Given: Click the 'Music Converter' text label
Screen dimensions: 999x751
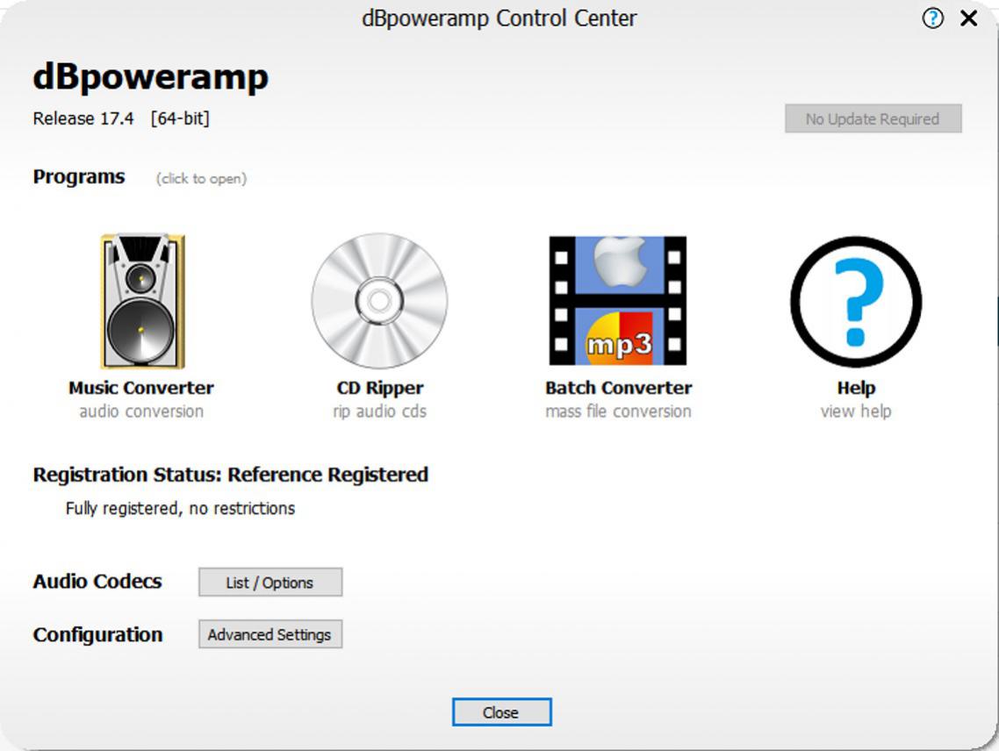Looking at the screenshot, I should (141, 388).
